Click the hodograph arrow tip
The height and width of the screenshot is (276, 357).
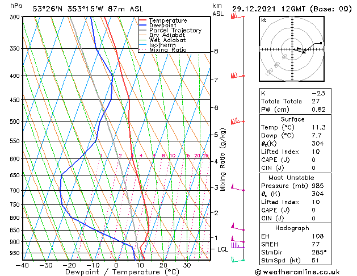click(x=304, y=53)
